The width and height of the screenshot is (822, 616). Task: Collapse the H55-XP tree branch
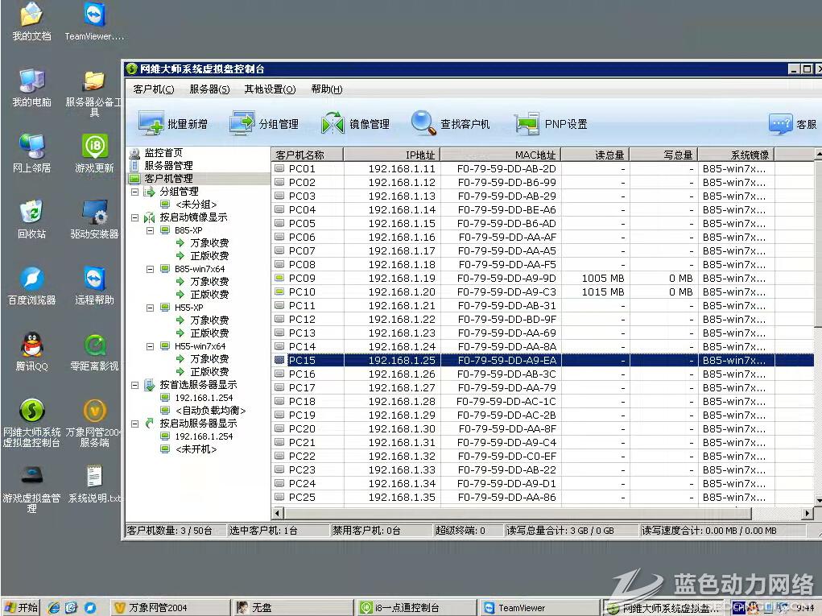tap(151, 308)
